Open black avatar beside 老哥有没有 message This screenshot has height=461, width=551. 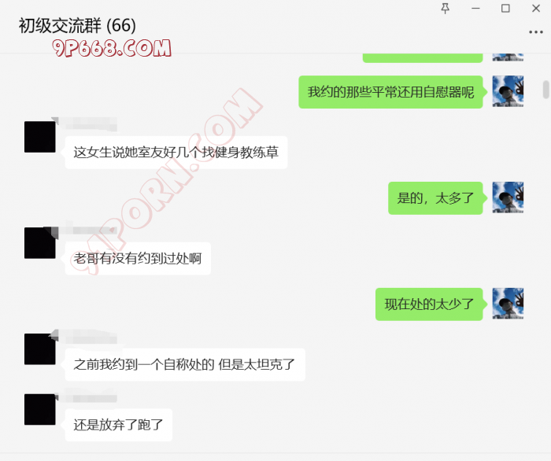pos(39,243)
